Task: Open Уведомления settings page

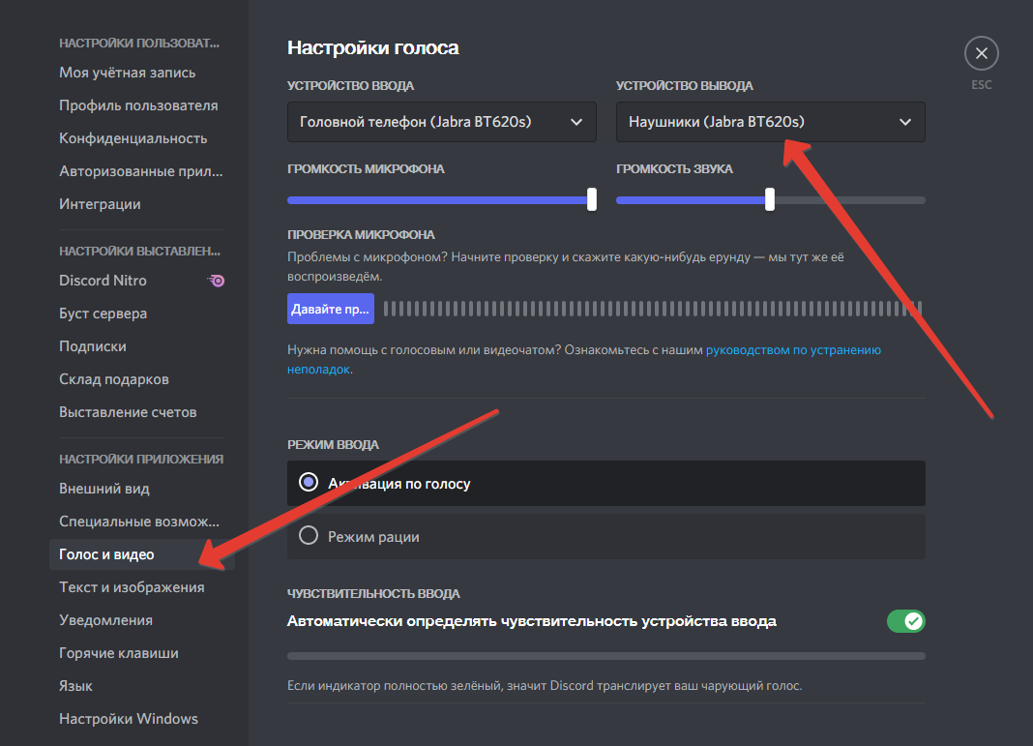Action: pos(105,620)
